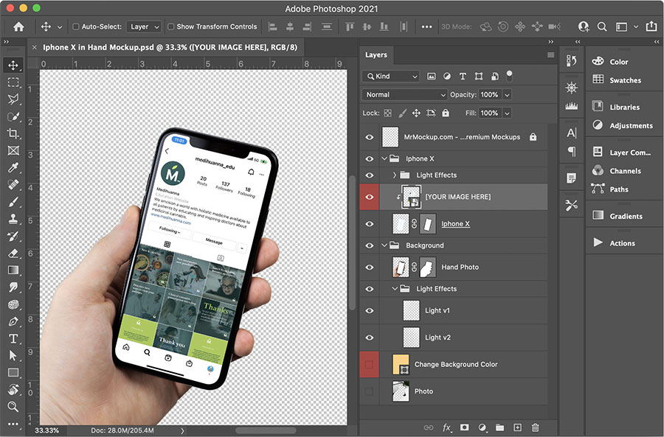Click the Iphone X layer mask thumbnail
664x437 pixels.
tap(428, 224)
